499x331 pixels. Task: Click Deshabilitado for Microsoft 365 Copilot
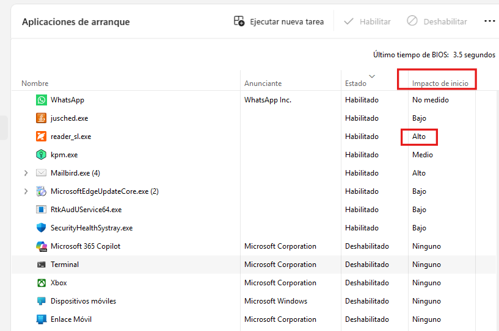click(x=367, y=246)
